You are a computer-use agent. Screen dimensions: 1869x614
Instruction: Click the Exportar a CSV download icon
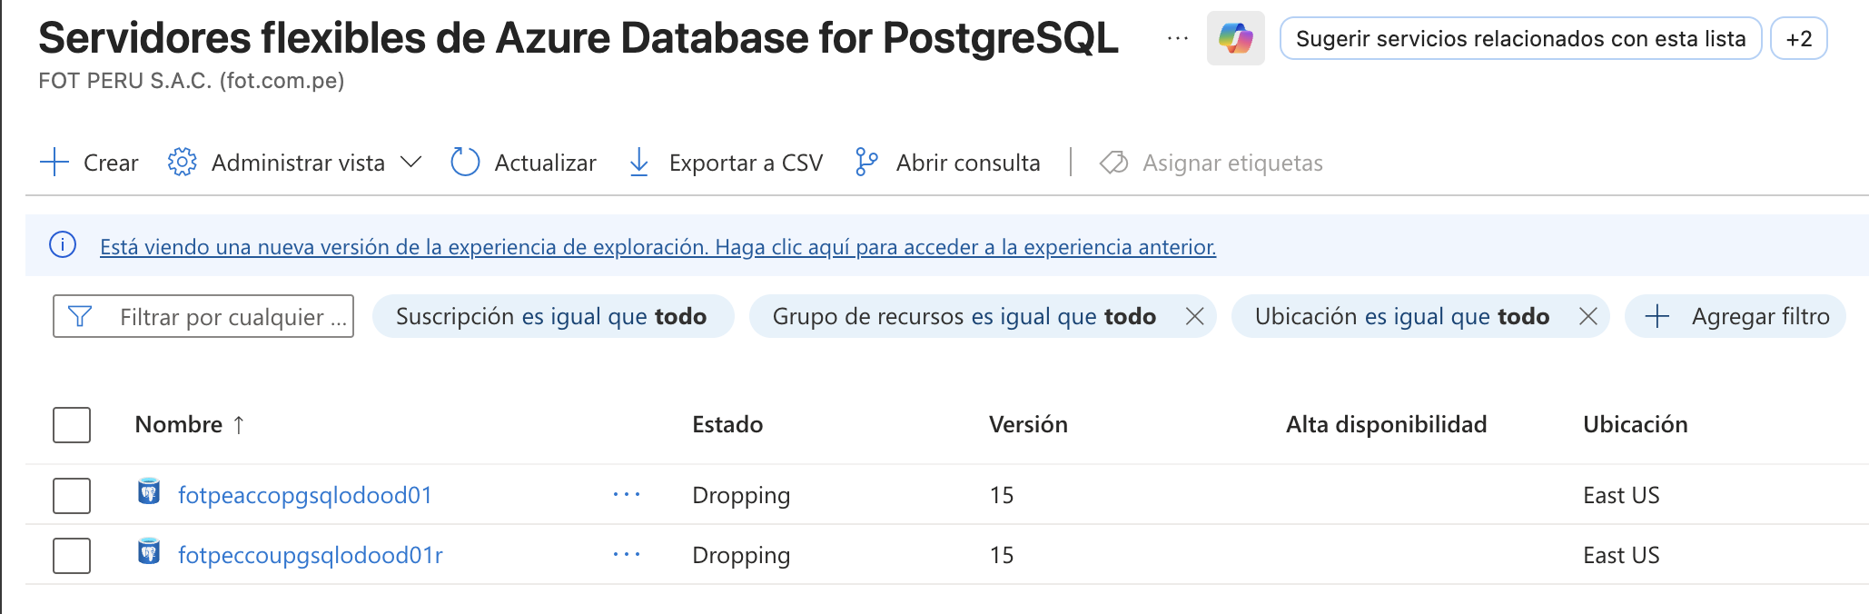(x=639, y=163)
